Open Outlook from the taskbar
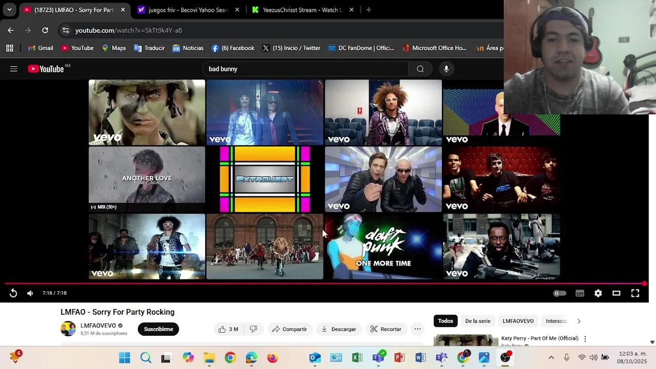This screenshot has width=656, height=369. coord(315,358)
